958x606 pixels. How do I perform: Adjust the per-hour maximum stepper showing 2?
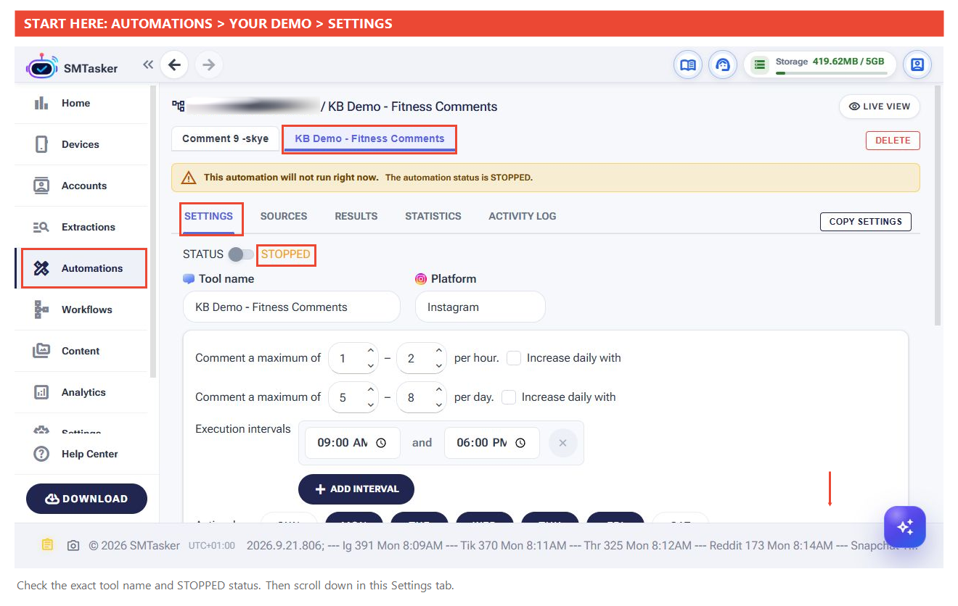click(x=421, y=358)
